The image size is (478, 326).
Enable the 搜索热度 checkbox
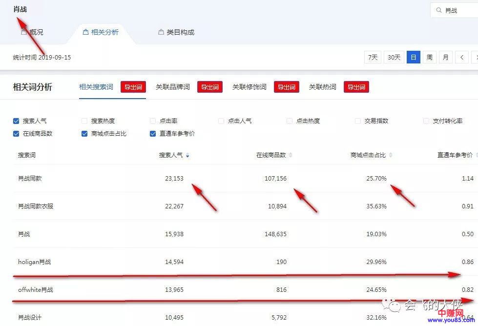tap(84, 121)
